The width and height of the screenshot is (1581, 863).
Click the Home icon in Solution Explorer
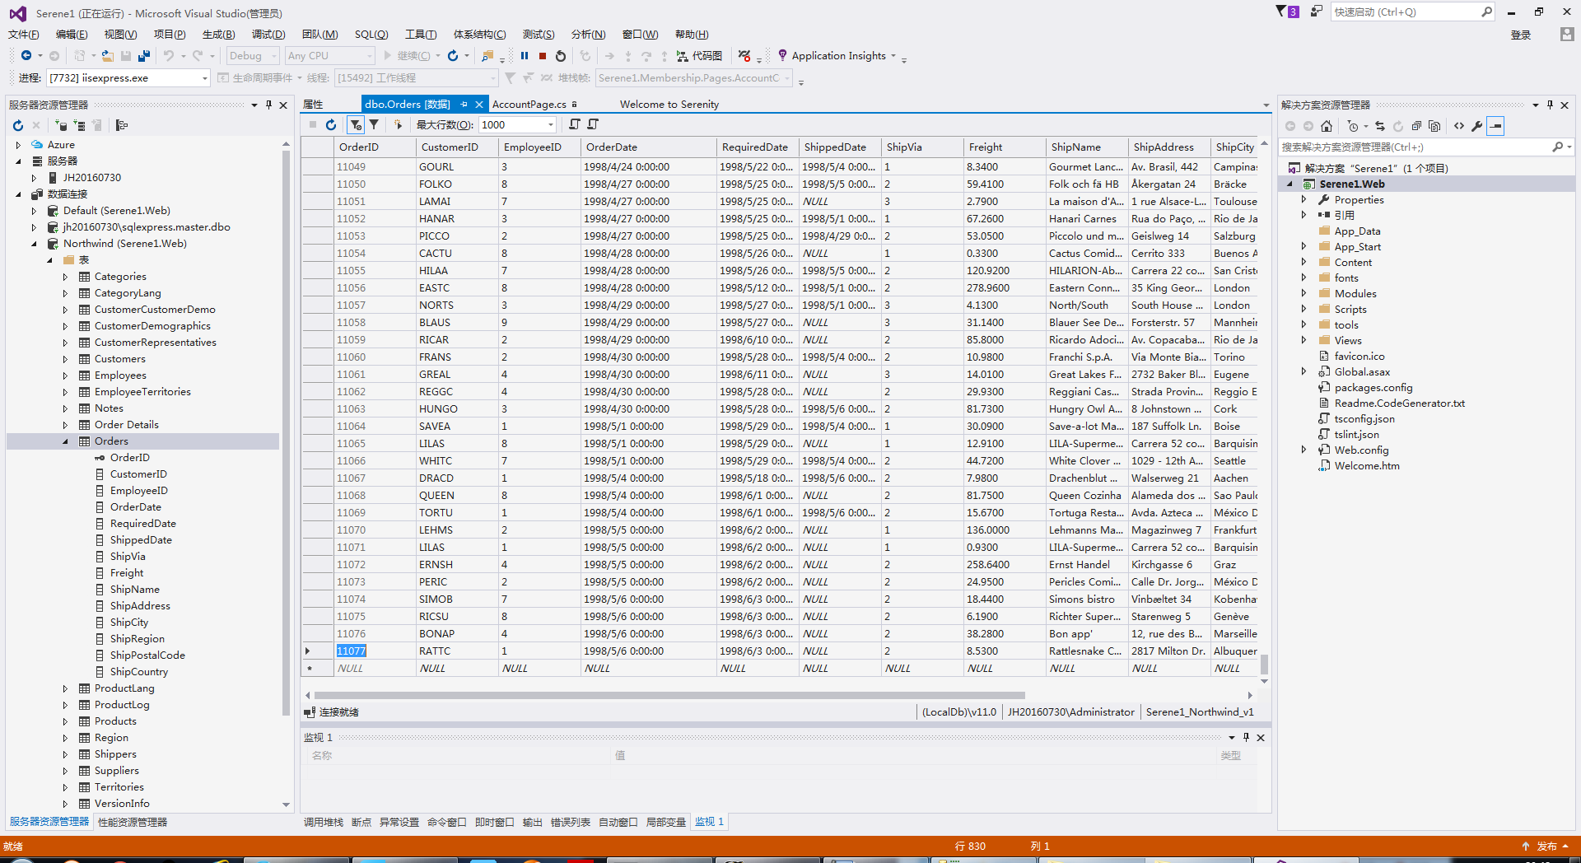coord(1326,126)
